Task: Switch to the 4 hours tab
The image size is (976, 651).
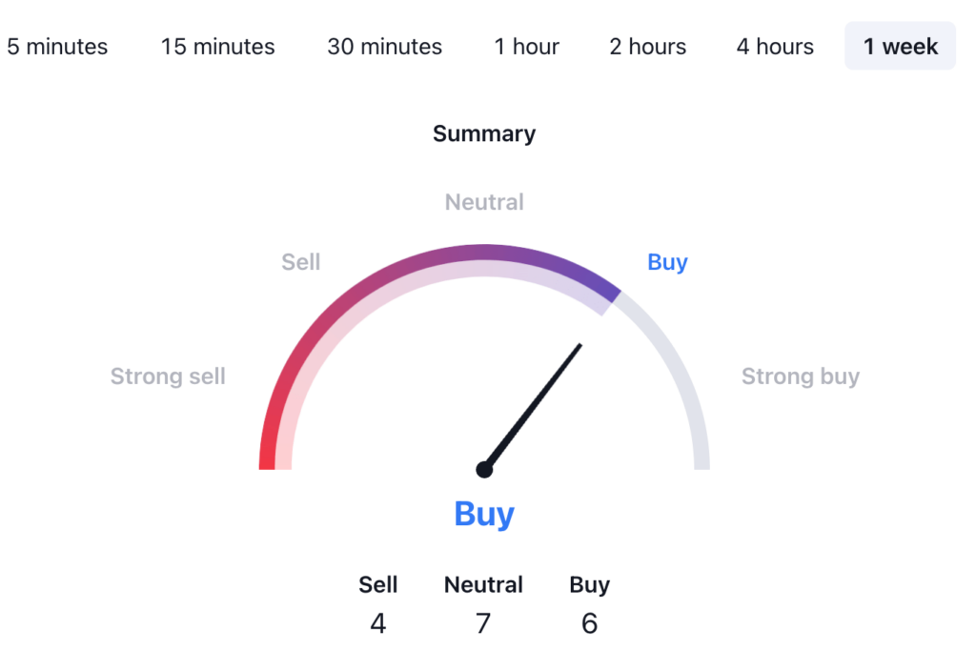Action: 775,46
